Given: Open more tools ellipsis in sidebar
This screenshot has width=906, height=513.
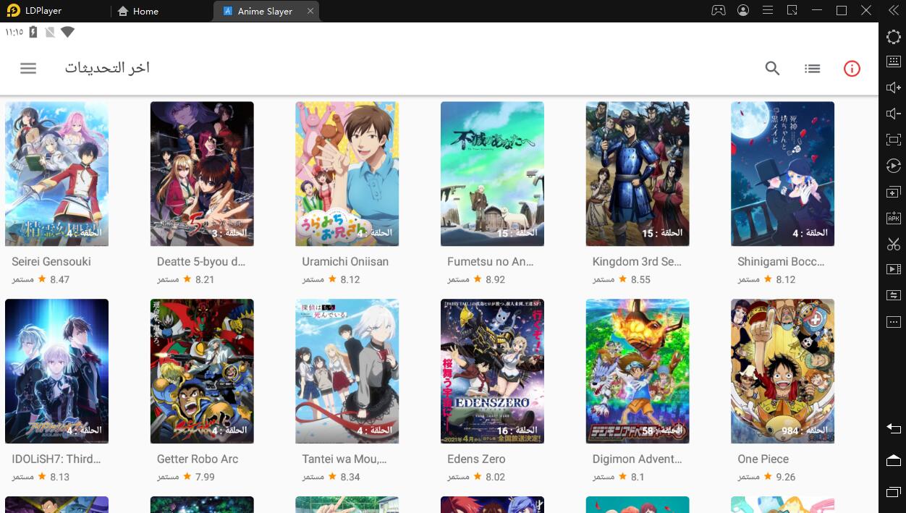Looking at the screenshot, I should [x=893, y=321].
